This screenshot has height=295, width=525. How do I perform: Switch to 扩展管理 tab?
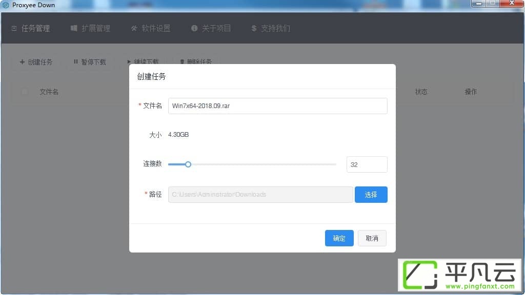[90, 29]
